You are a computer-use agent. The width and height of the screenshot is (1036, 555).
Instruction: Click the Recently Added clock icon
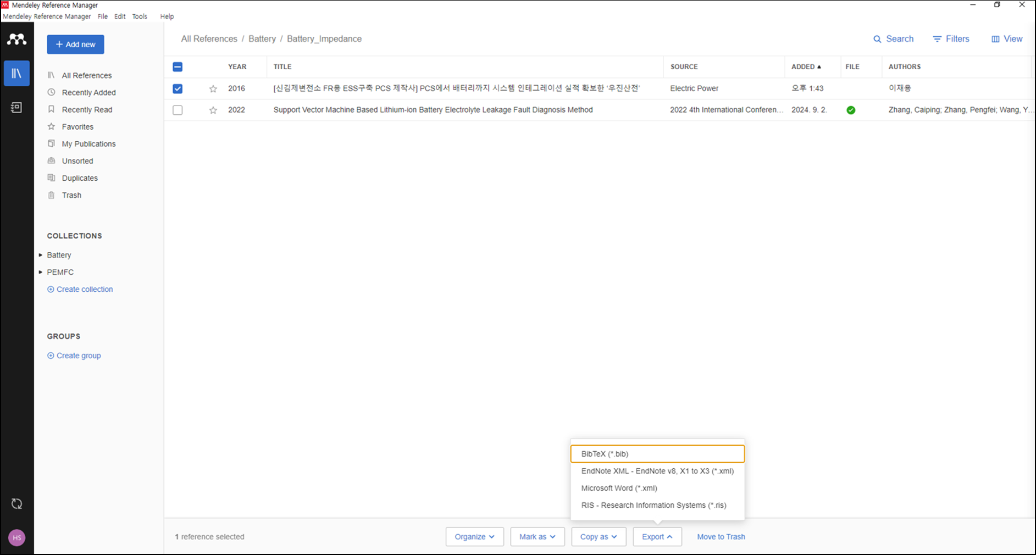(x=51, y=92)
